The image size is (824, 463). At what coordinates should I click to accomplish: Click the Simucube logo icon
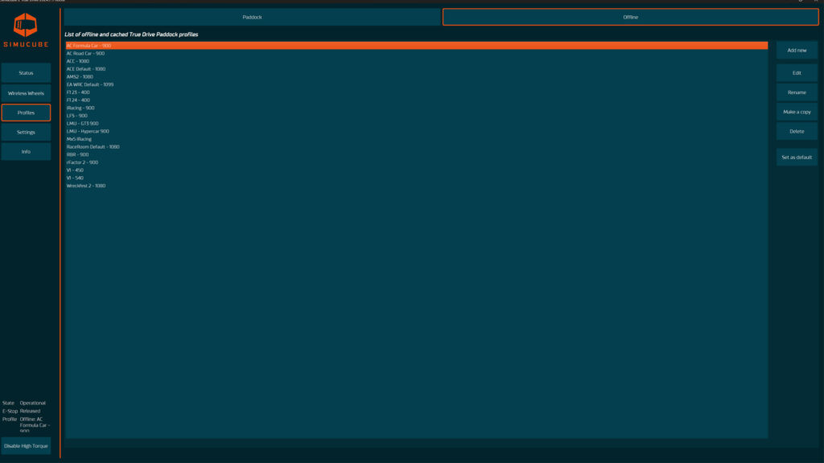pyautogui.click(x=26, y=25)
